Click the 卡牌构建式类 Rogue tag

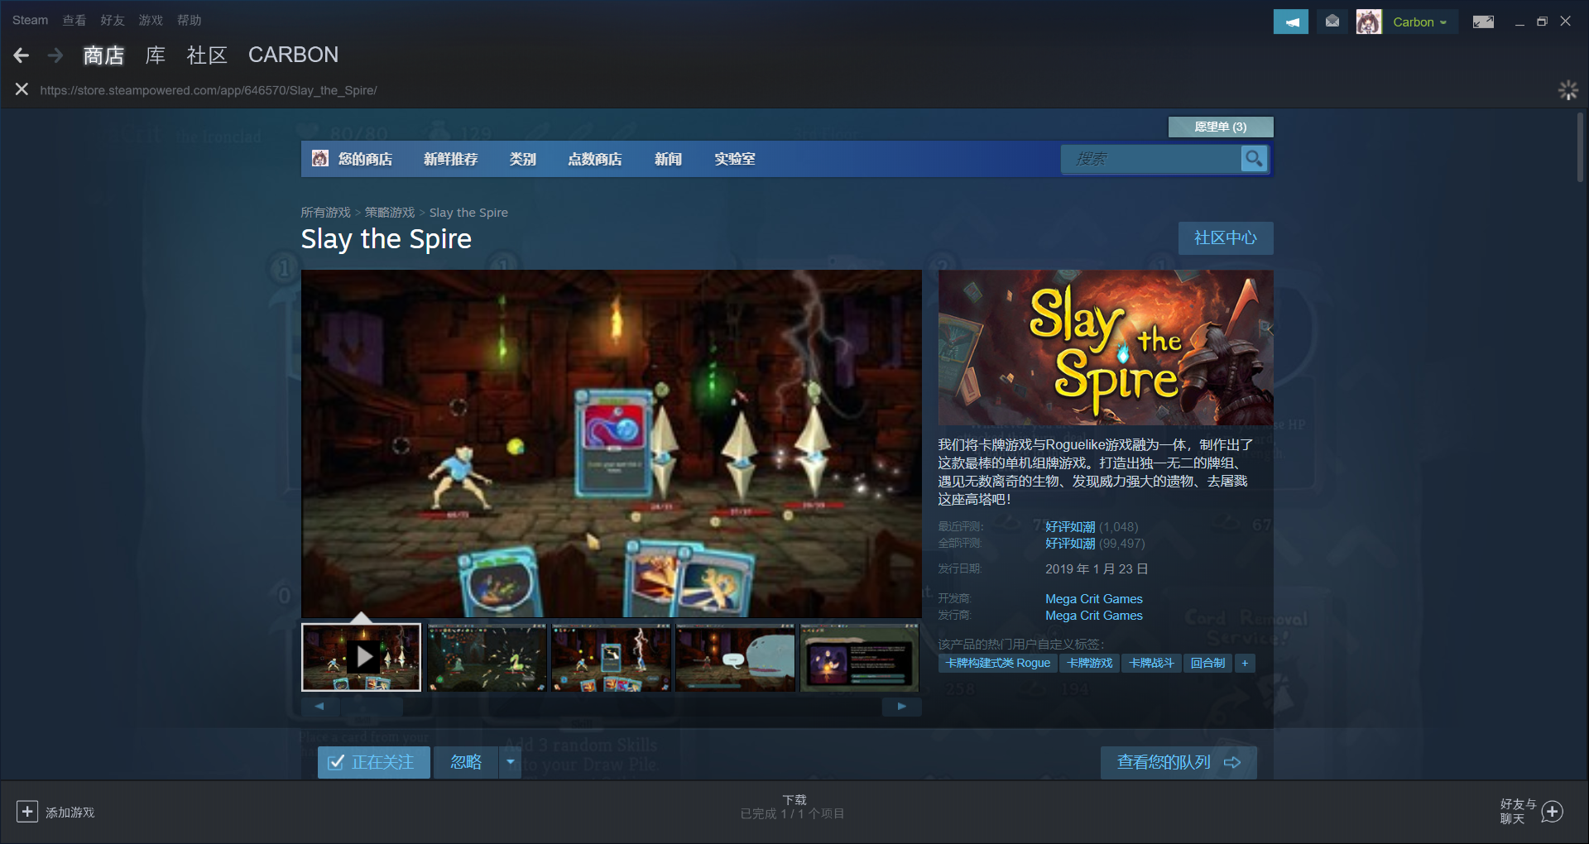point(998,664)
